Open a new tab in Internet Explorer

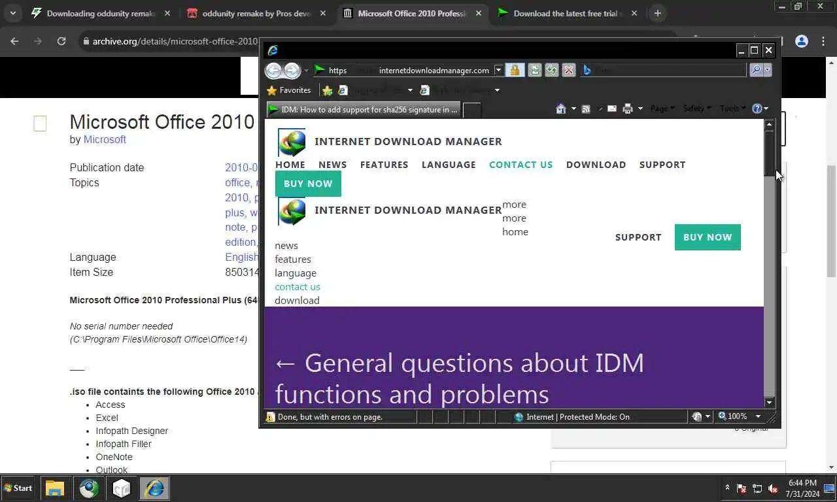click(x=472, y=110)
